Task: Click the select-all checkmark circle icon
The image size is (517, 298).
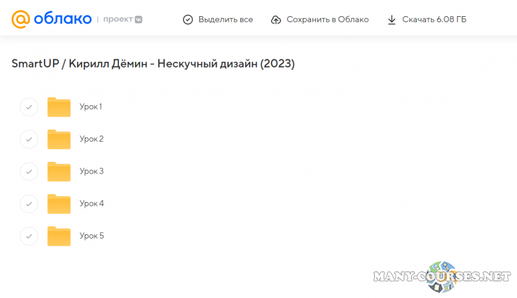Action: pos(188,19)
